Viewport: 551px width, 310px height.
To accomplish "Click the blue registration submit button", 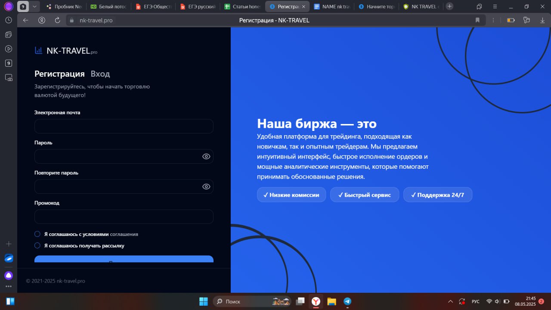I will click(x=124, y=259).
